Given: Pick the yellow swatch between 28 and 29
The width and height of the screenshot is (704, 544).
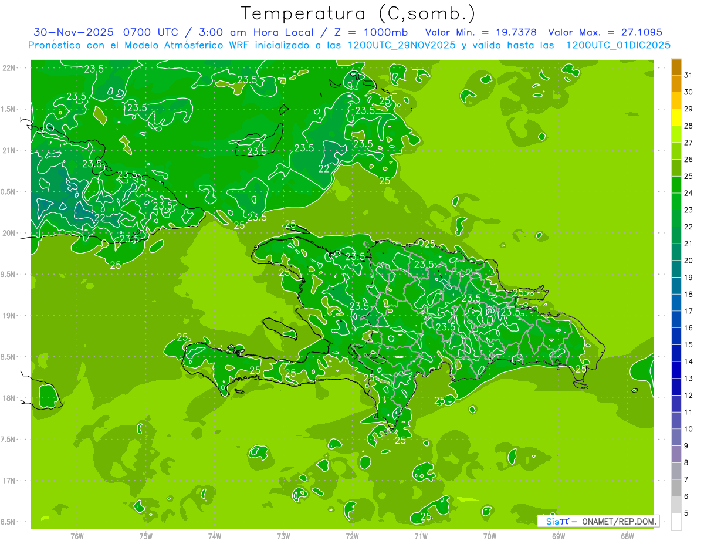Looking at the screenshot, I should tap(676, 117).
